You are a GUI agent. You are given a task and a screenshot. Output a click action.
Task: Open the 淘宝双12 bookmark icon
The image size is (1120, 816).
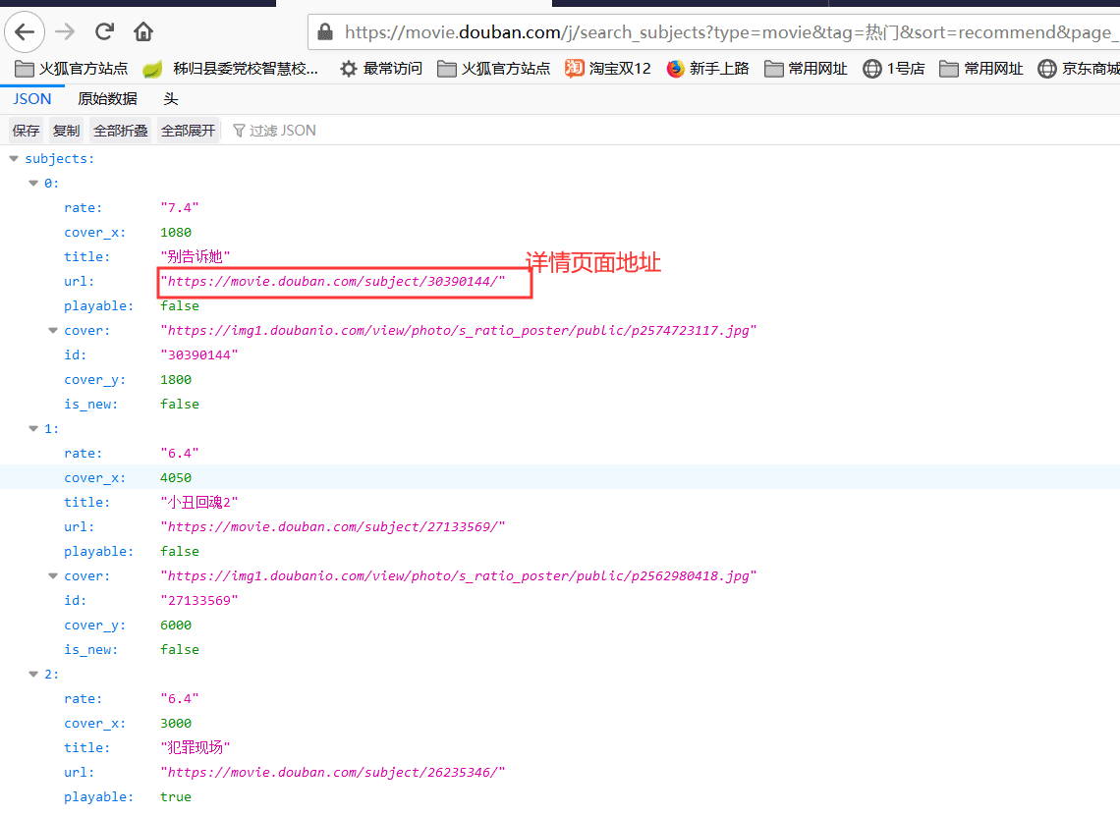[x=575, y=69]
